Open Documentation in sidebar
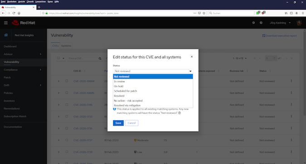 tap(13, 127)
